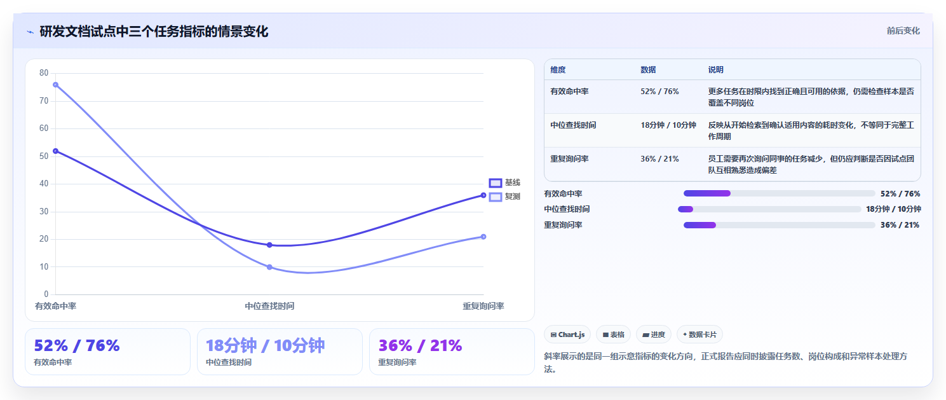The width and height of the screenshot is (946, 400).
Task: Click the pulse icon beside the title
Action: click(30, 32)
